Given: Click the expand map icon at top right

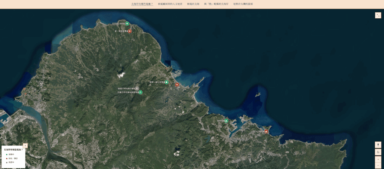Looking at the screenshot, I should pos(378,15).
